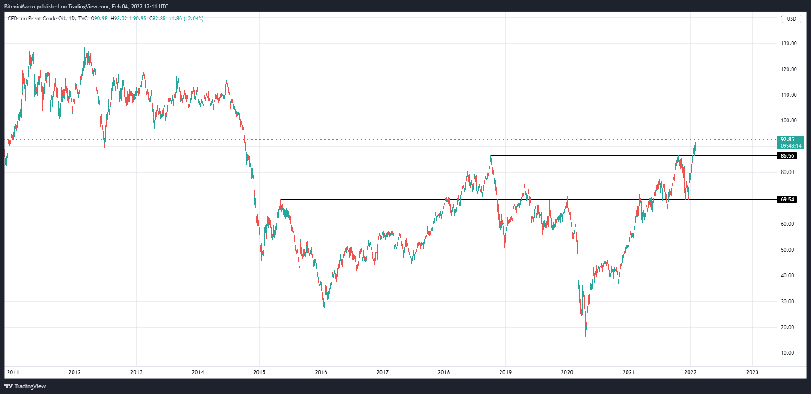Click the 40.00 price axis label
This screenshot has height=394, width=811.
pyautogui.click(x=787, y=276)
